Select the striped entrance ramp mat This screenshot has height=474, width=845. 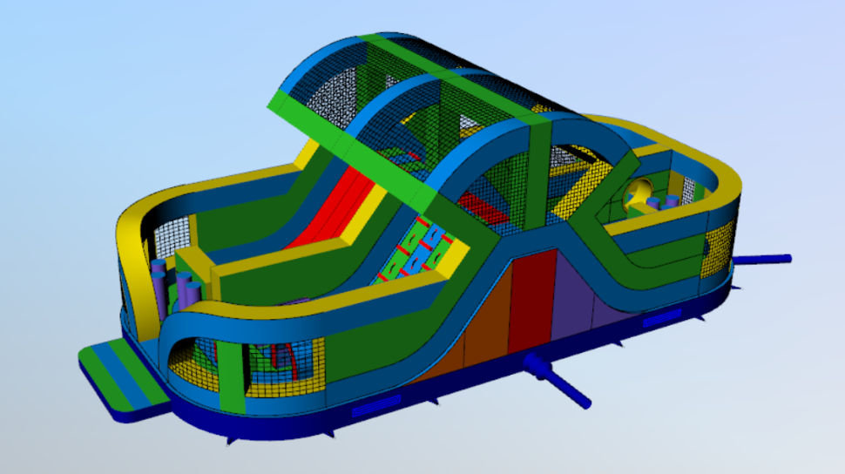(x=121, y=376)
